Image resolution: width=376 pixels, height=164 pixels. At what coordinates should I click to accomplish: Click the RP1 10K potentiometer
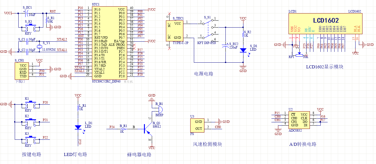[x=299, y=55]
